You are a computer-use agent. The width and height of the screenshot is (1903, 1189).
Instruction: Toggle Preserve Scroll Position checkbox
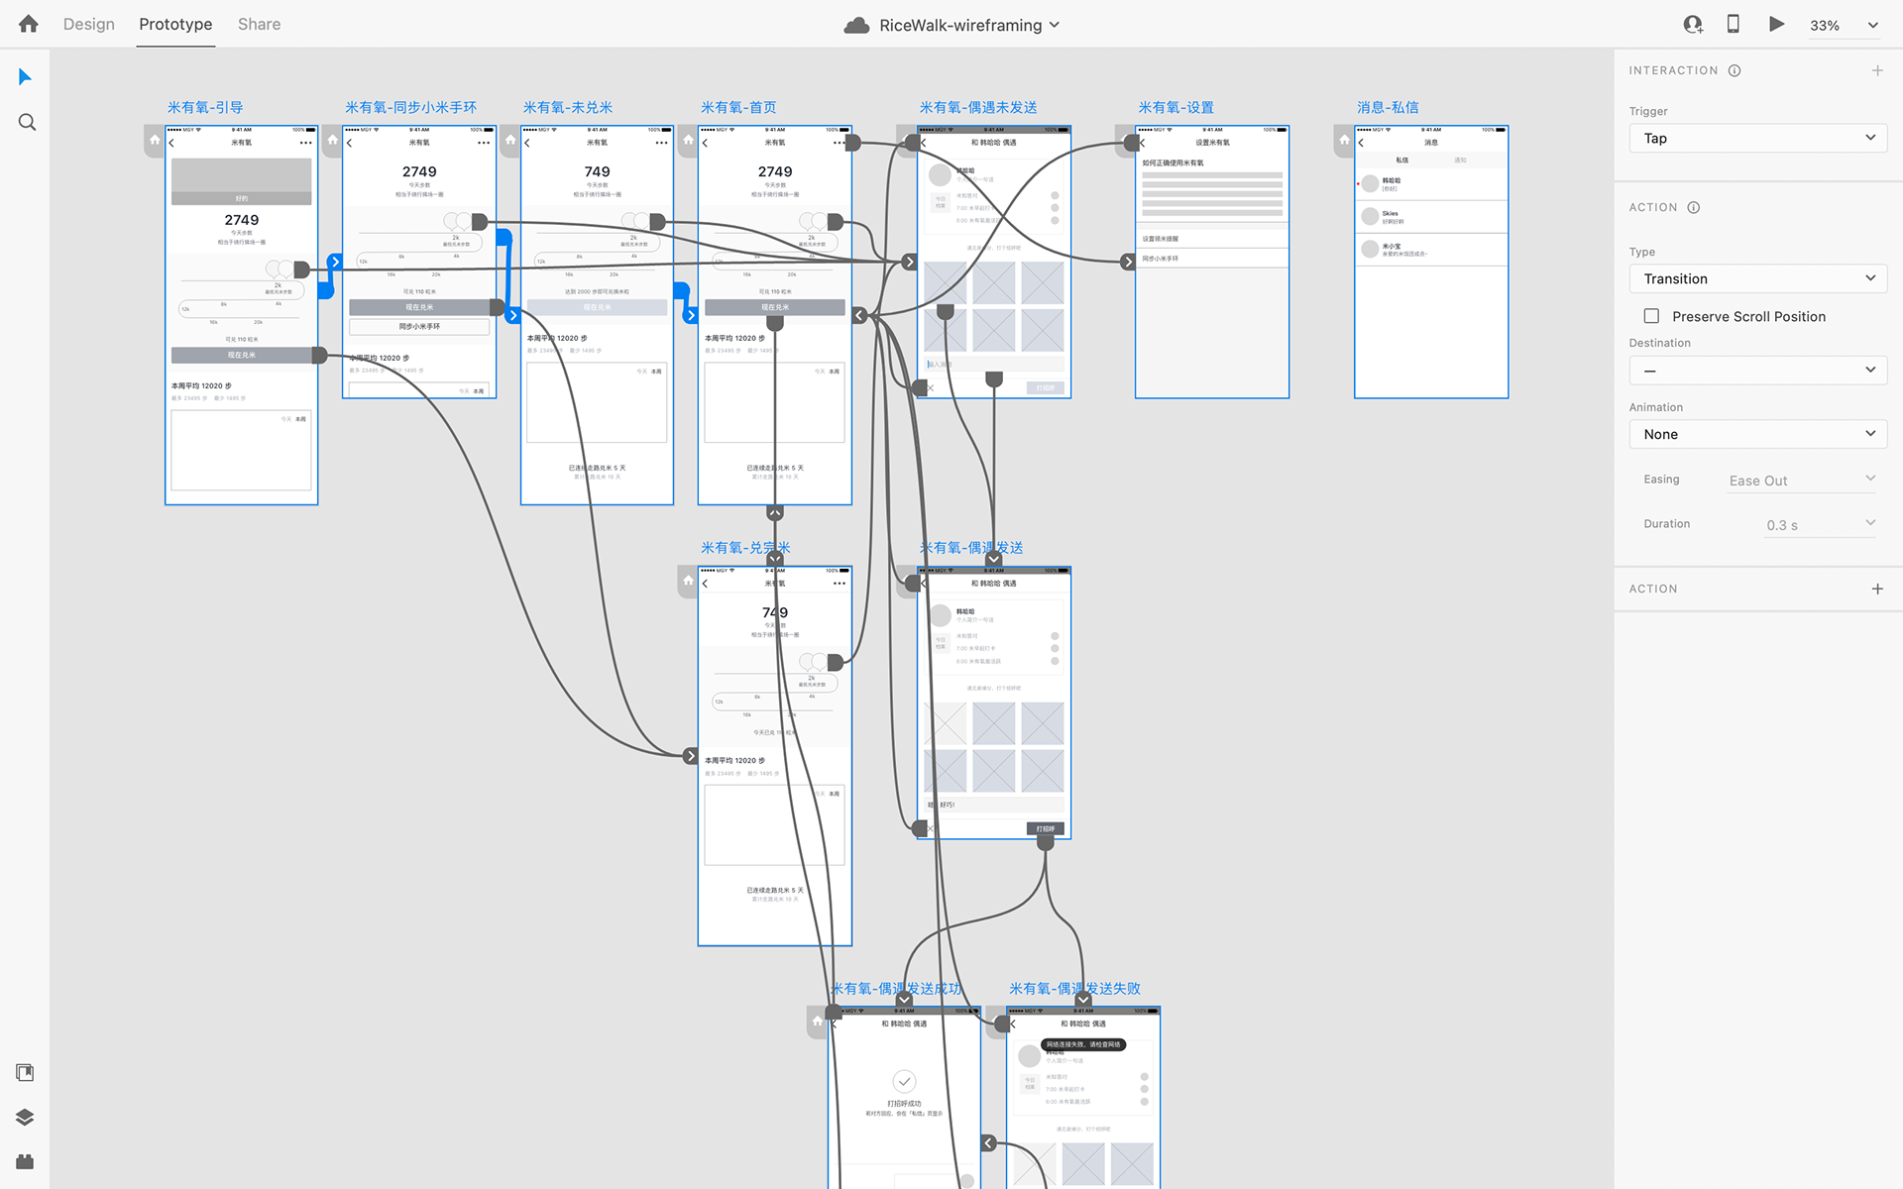tap(1651, 316)
